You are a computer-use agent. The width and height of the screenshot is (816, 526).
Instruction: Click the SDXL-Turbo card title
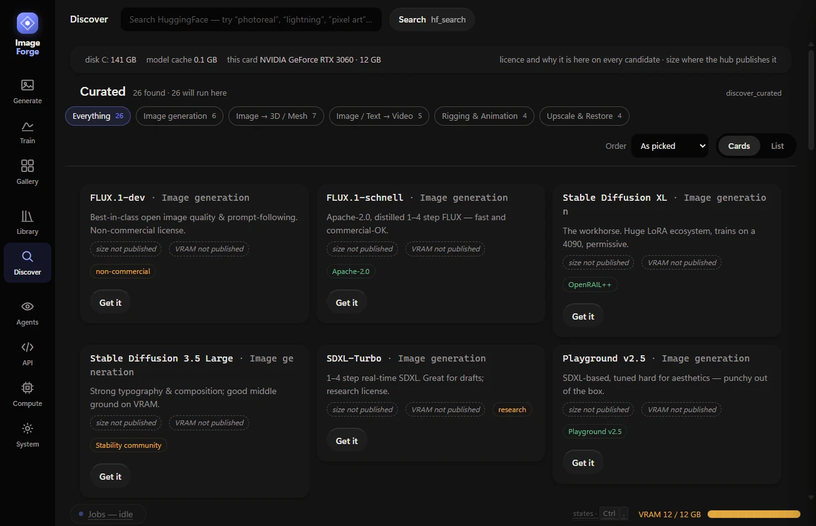click(354, 358)
